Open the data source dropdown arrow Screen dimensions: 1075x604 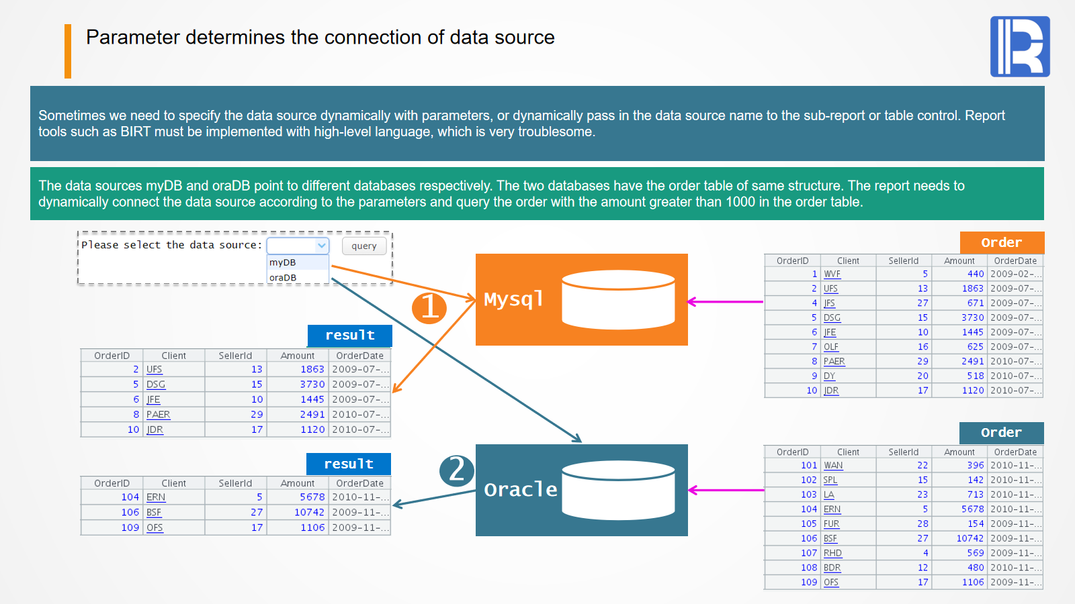pyautogui.click(x=322, y=246)
